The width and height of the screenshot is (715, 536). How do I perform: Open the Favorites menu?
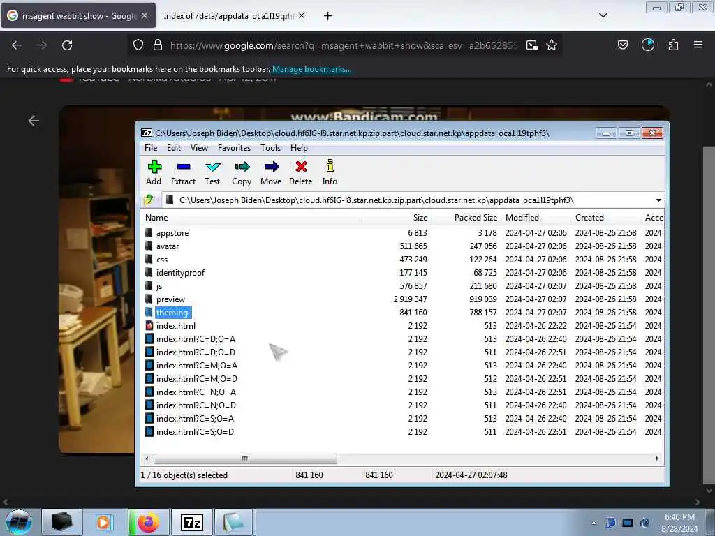(235, 148)
